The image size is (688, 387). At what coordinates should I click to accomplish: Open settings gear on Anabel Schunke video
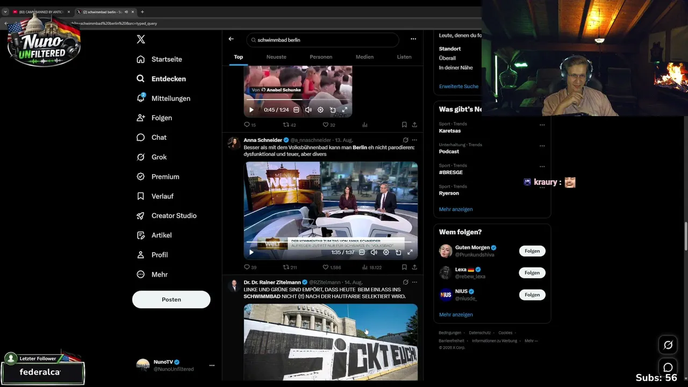click(x=320, y=110)
